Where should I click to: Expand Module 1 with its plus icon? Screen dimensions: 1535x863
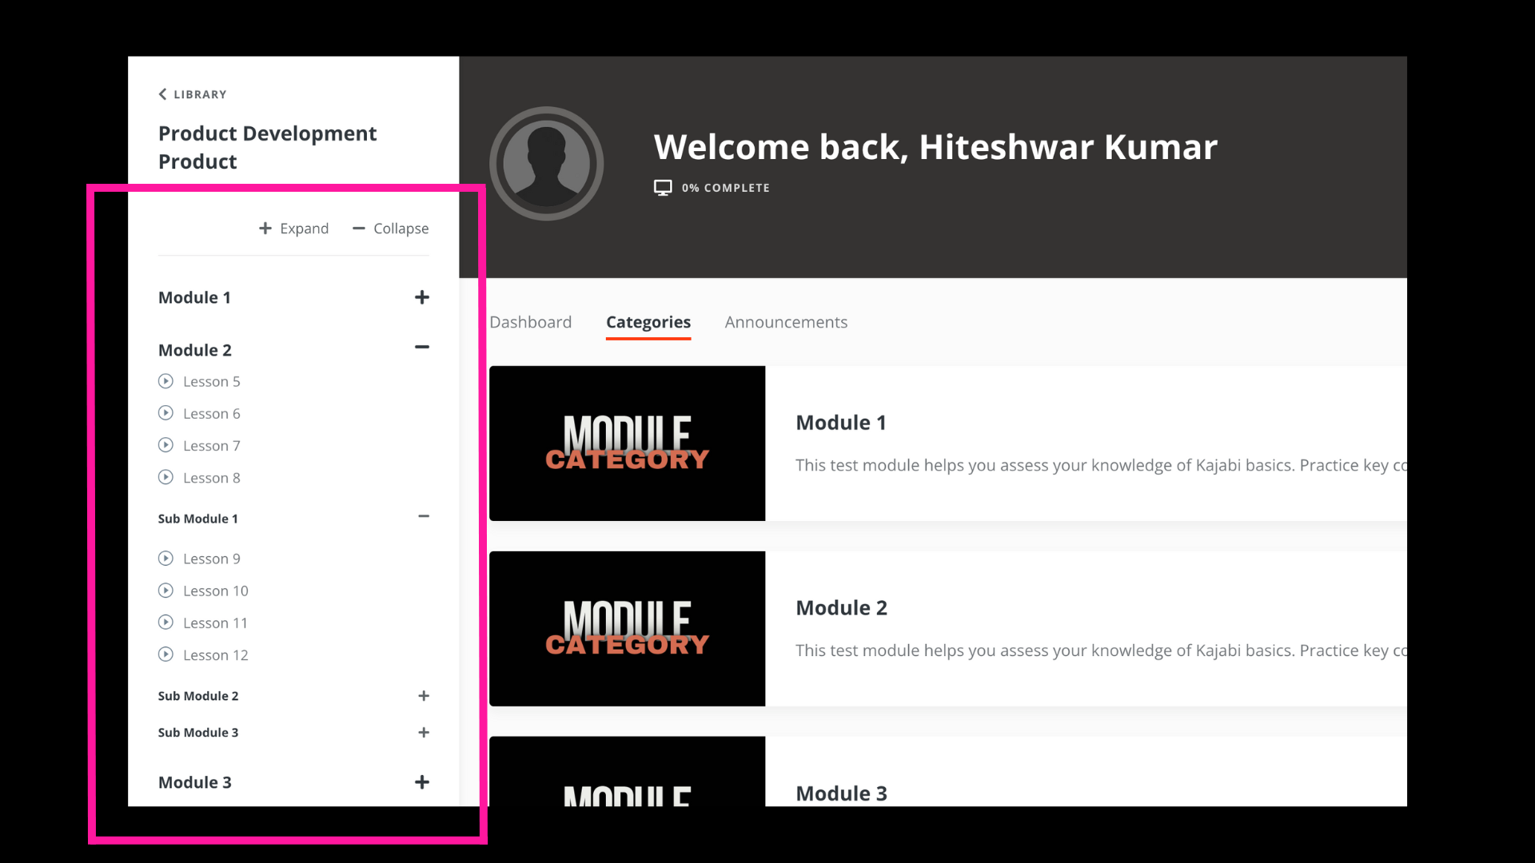click(x=422, y=297)
